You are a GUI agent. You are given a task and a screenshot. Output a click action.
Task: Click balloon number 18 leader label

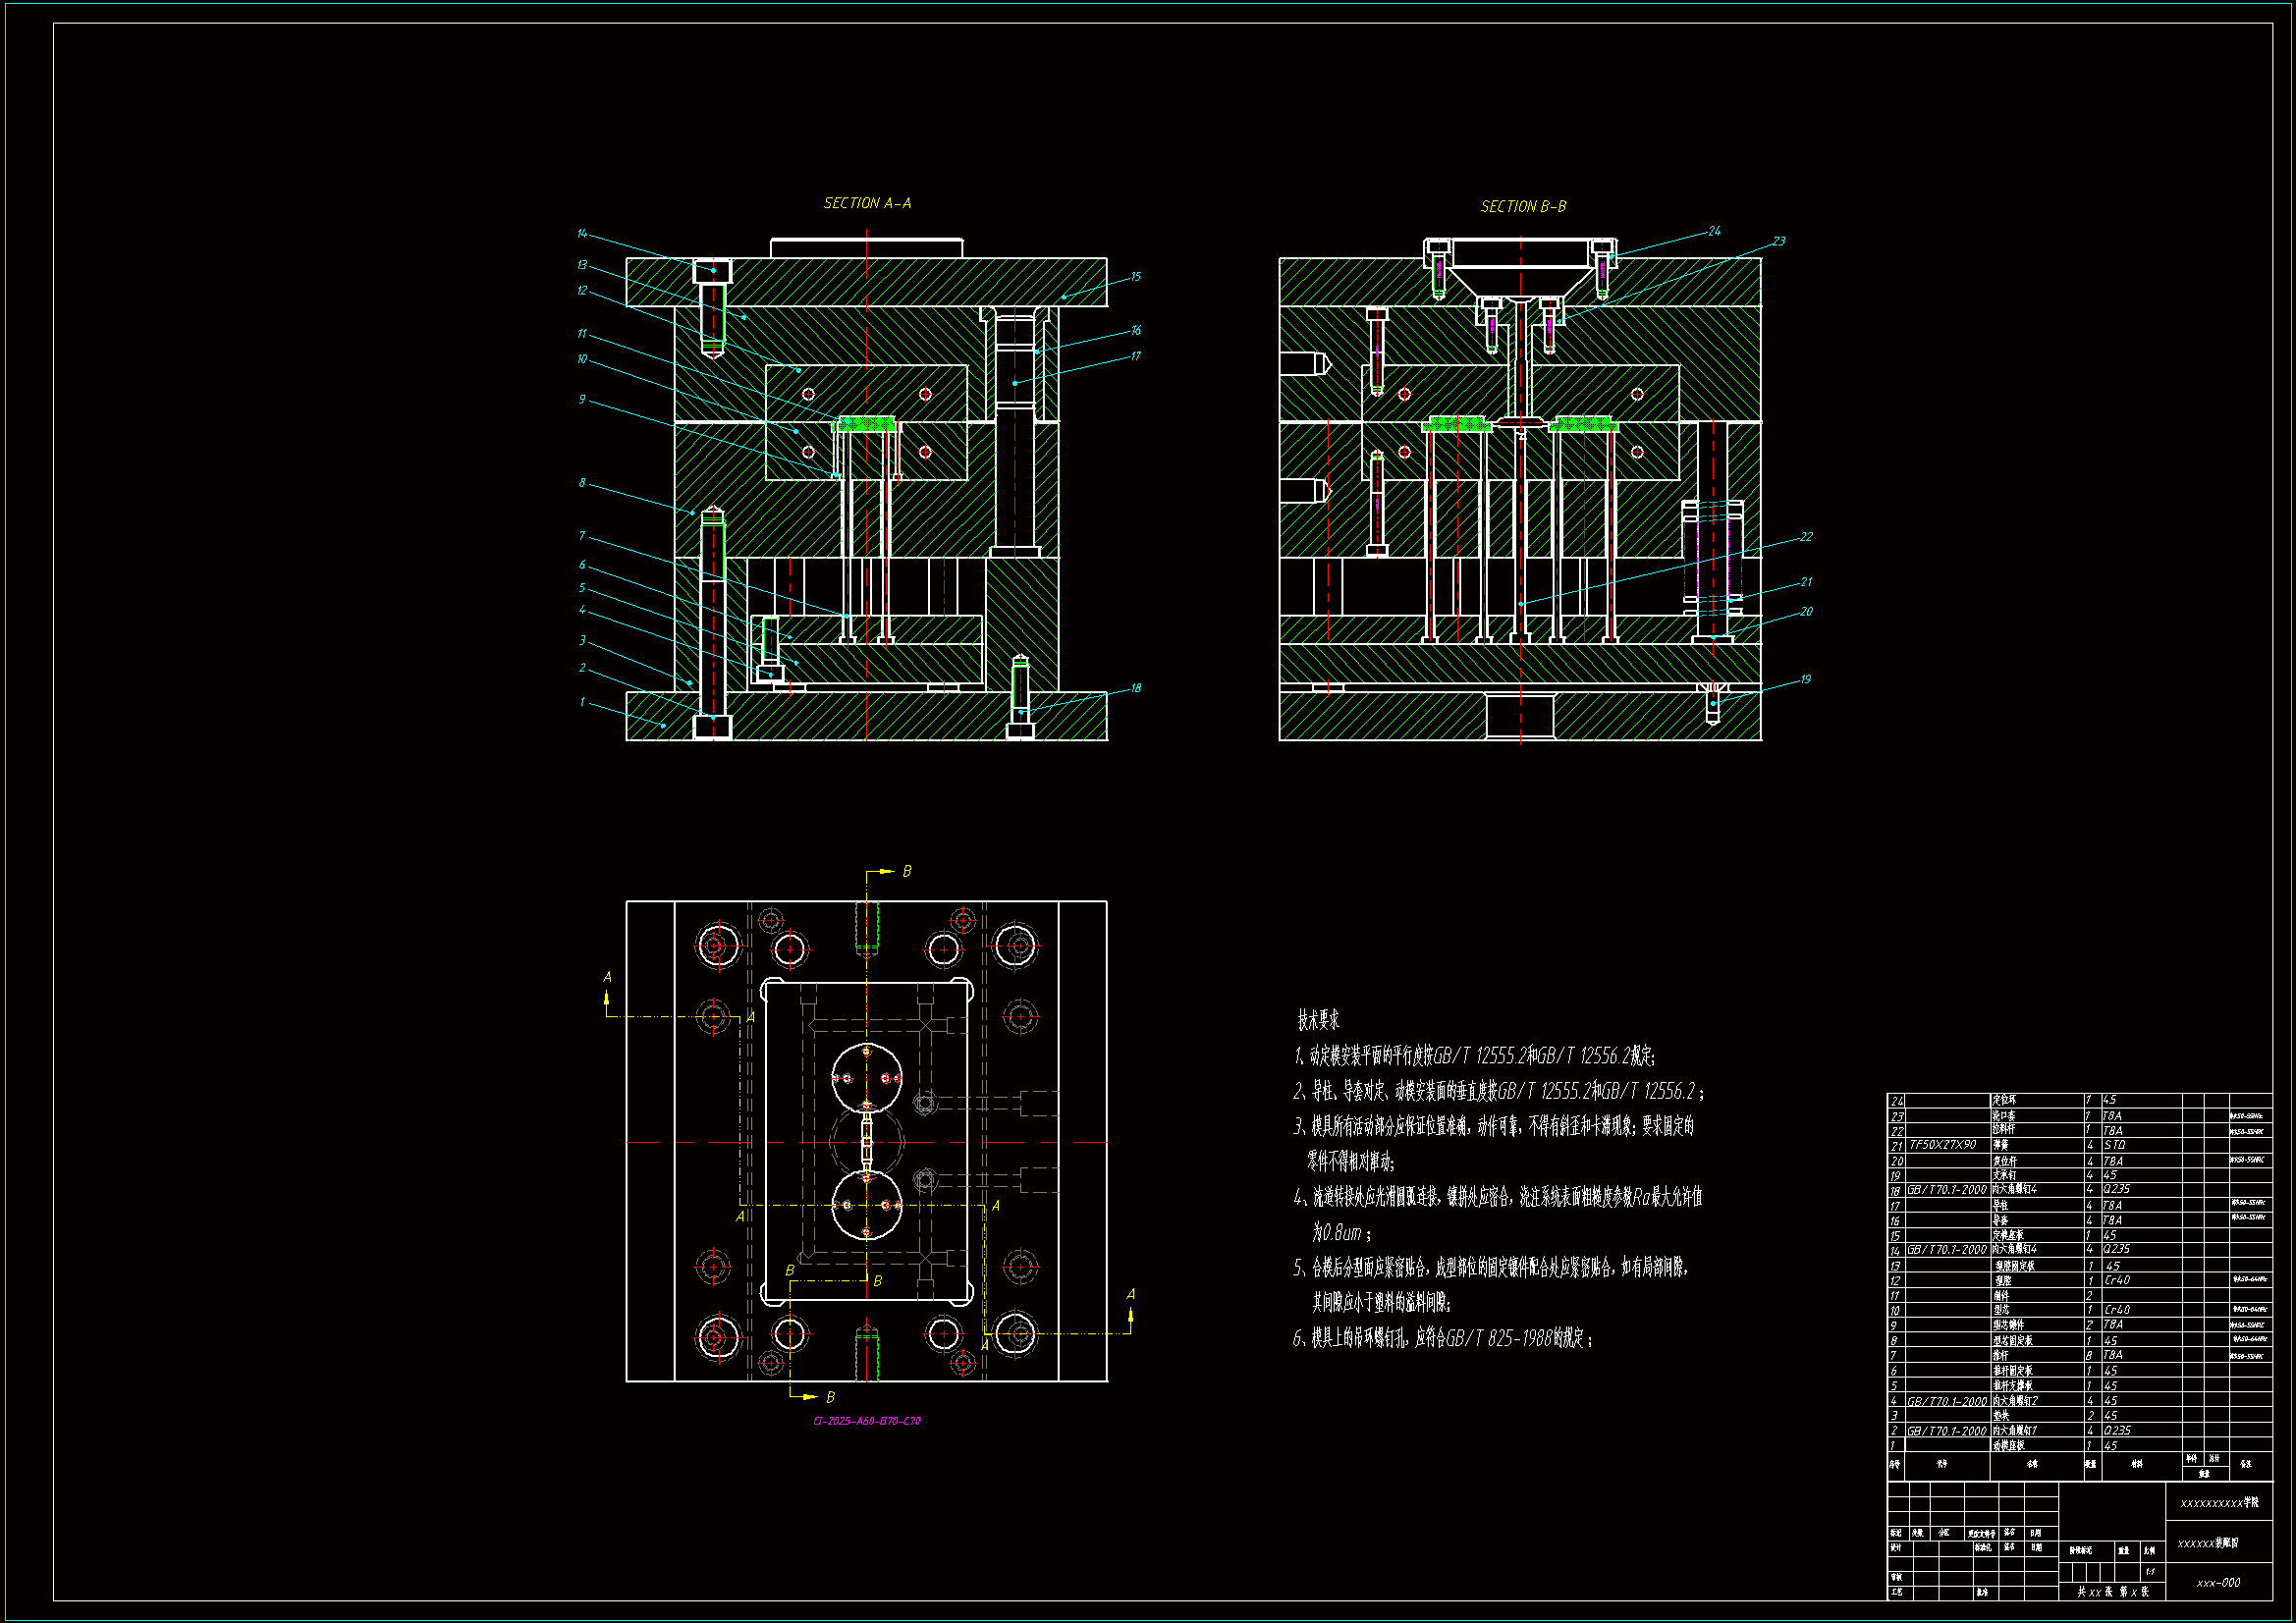tap(1135, 688)
